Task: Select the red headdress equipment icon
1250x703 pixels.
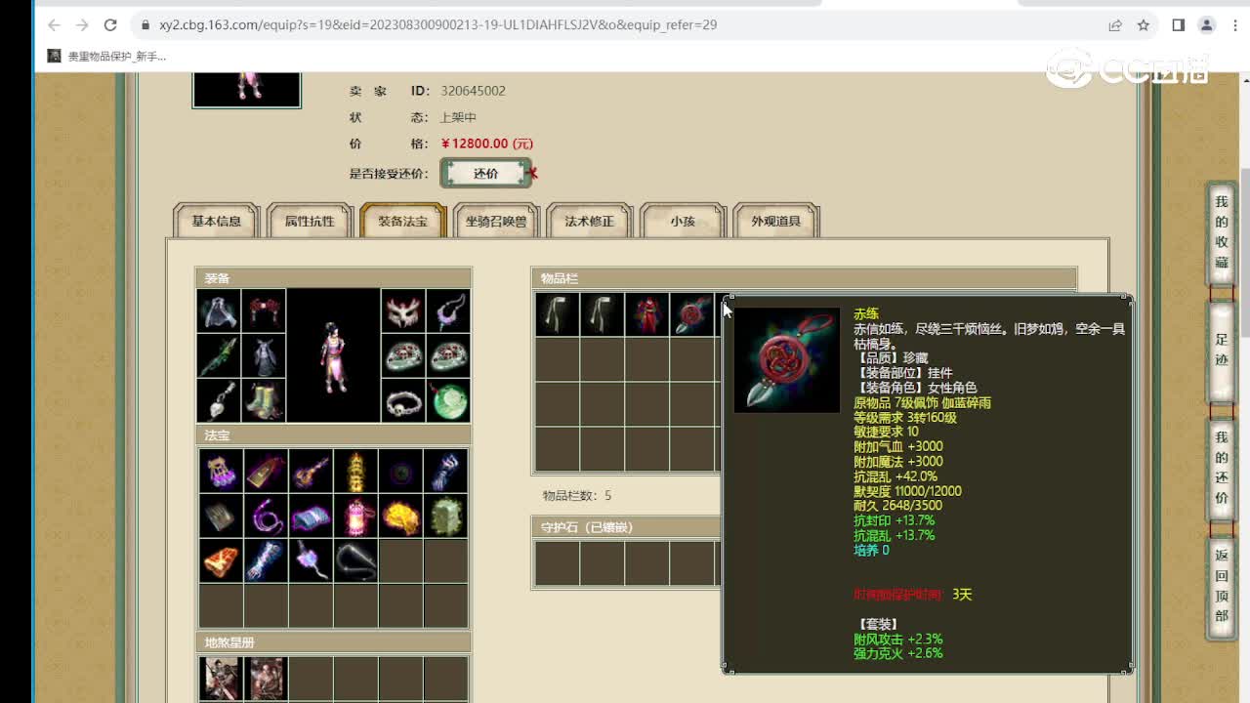Action: coord(264,311)
